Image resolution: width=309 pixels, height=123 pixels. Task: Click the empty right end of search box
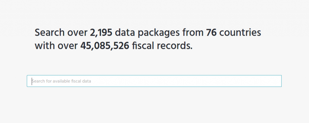256,81
